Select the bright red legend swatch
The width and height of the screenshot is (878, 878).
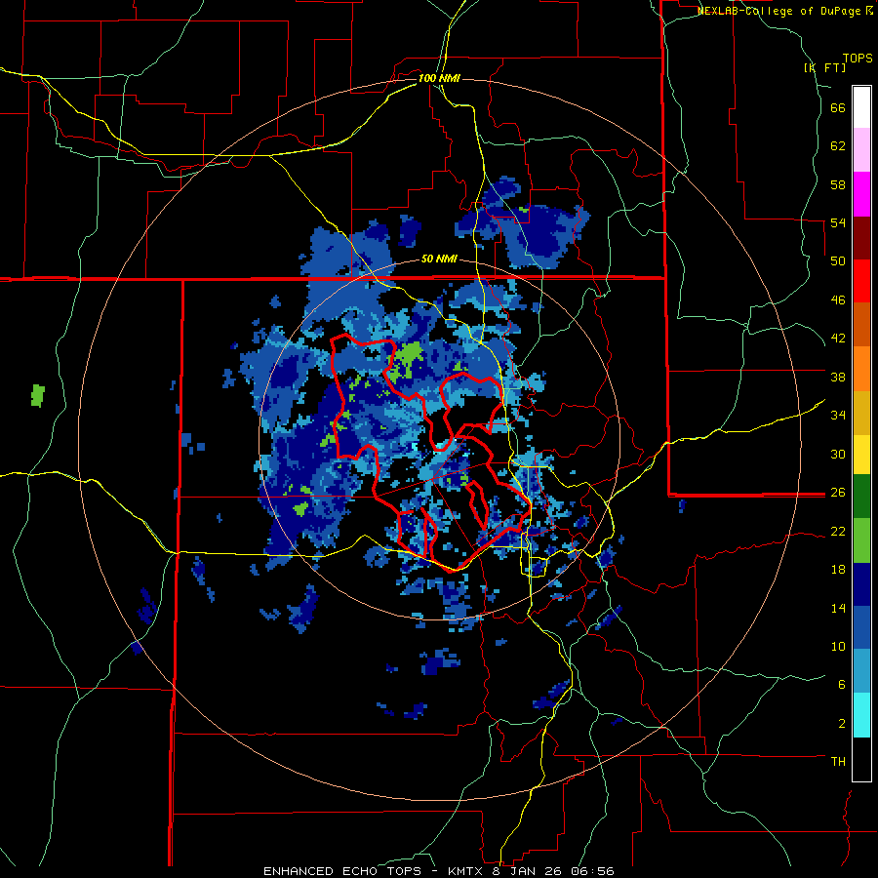pyautogui.click(x=861, y=281)
